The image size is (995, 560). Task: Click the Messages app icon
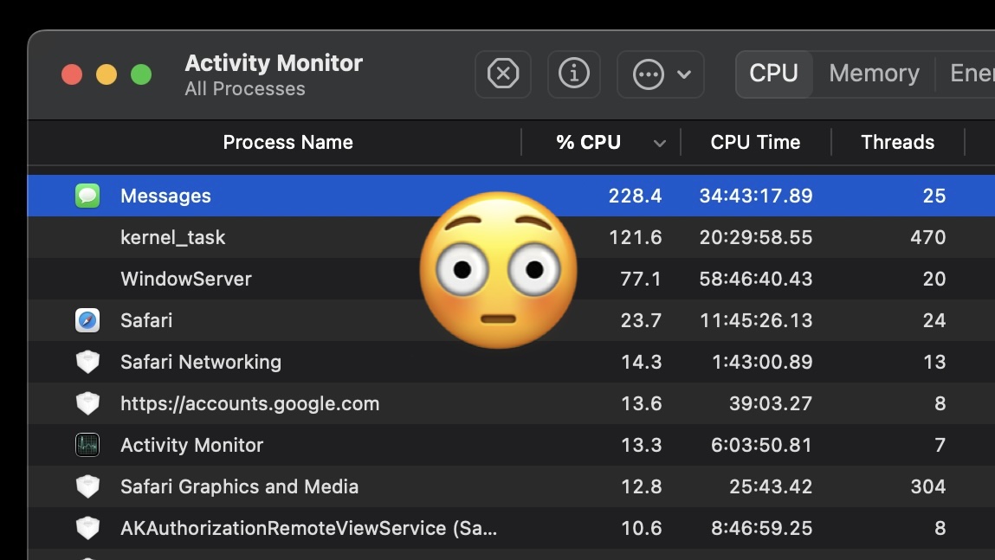click(87, 196)
